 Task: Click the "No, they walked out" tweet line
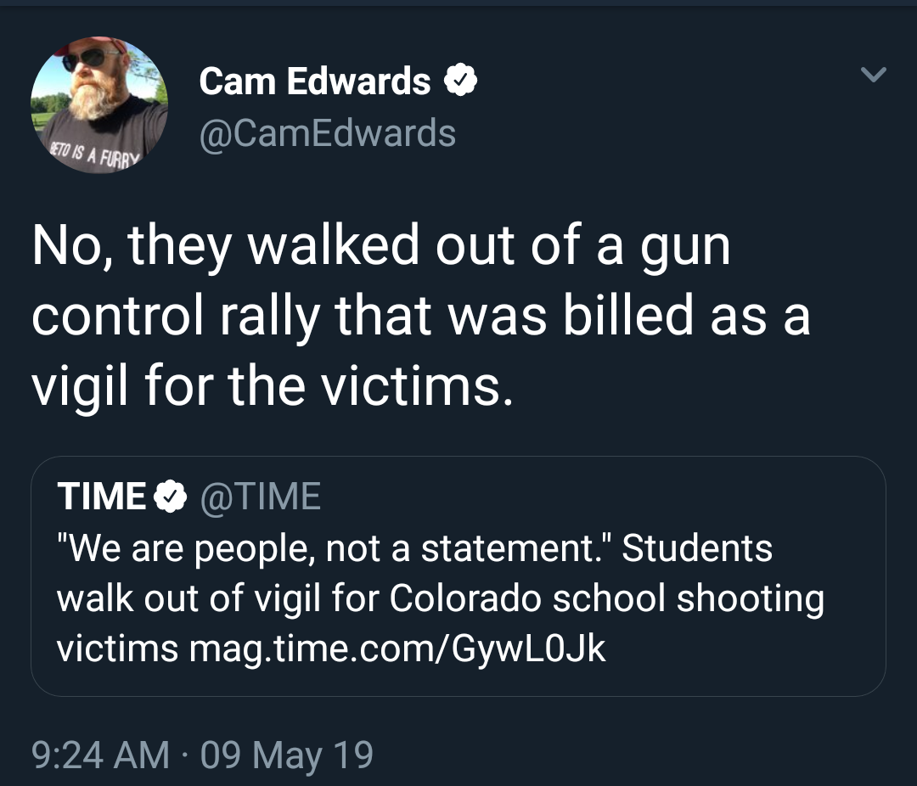point(380,247)
